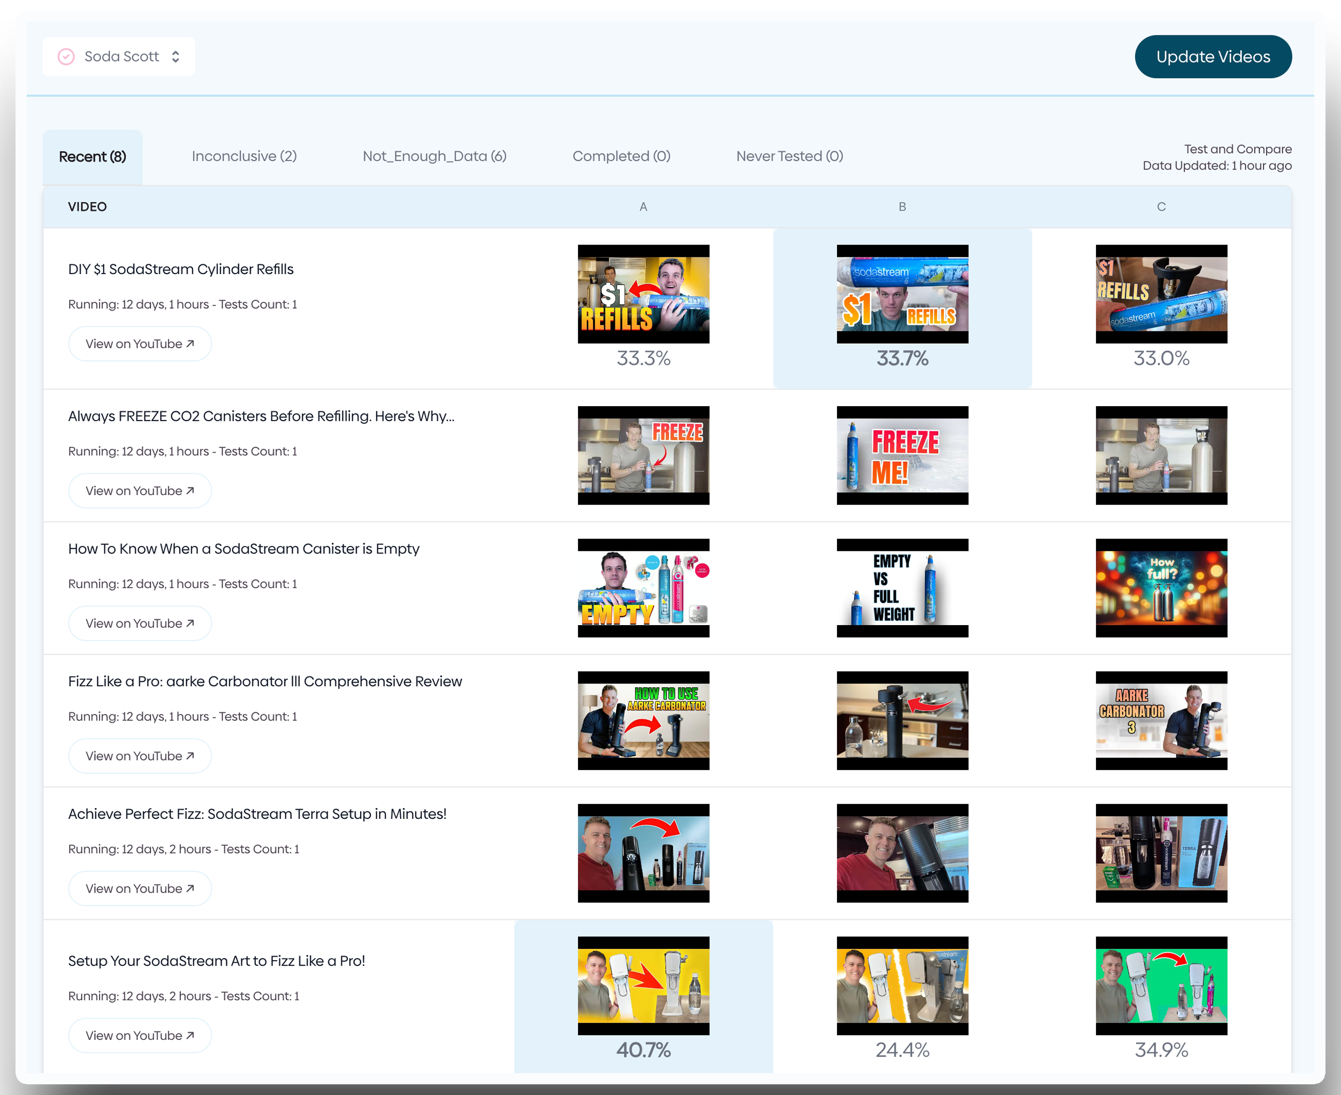This screenshot has width=1341, height=1095.
Task: Click How To Know When Canister is Empty title
Action: click(x=243, y=549)
